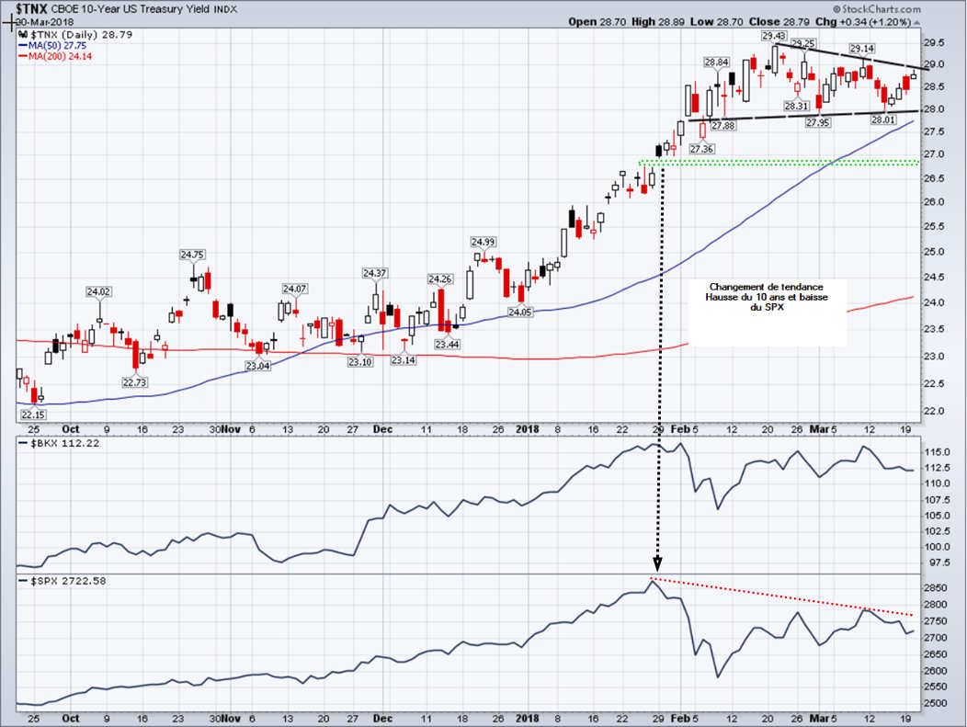
Task: Click the 28.31 price label
Action: (x=796, y=106)
